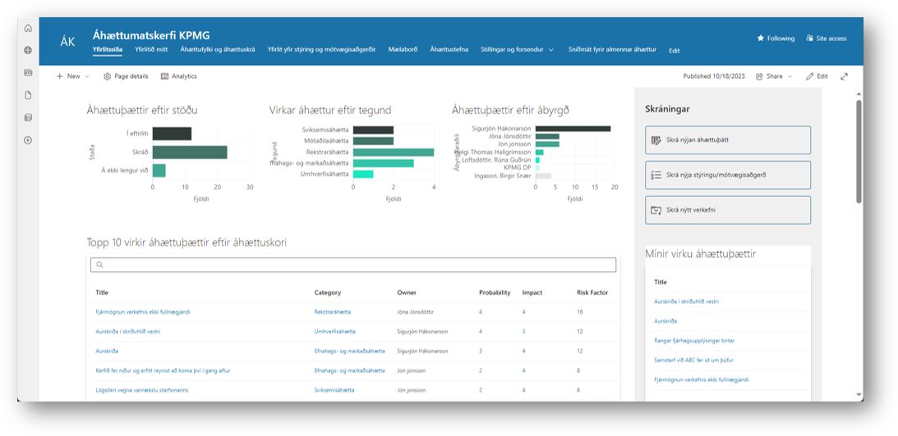This screenshot has width=898, height=436.
Task: Open the Share dropdown
Action: 773,76
